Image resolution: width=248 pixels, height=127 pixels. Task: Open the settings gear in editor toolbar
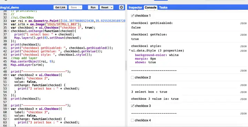click(x=121, y=8)
